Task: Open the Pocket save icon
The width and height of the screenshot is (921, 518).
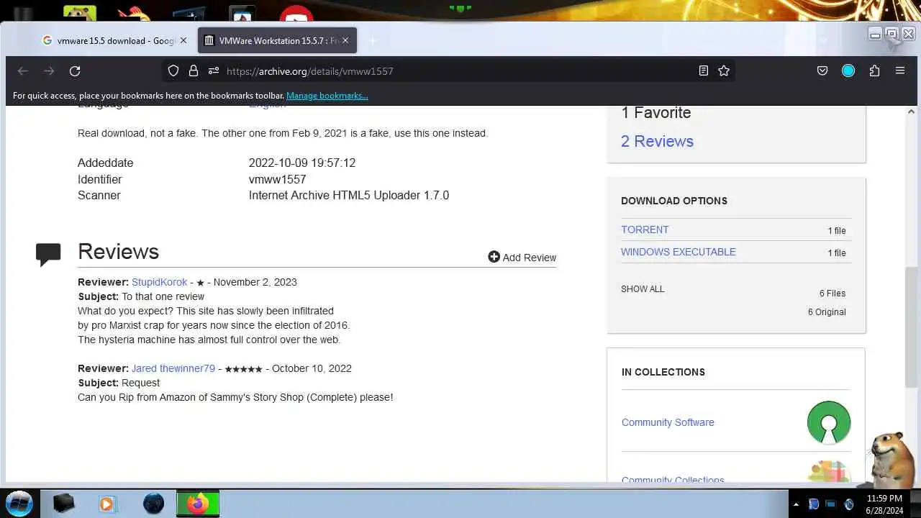Action: (822, 71)
